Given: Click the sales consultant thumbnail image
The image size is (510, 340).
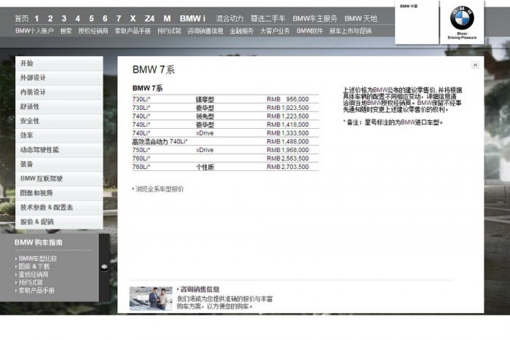Looking at the screenshot, I should pos(151,298).
